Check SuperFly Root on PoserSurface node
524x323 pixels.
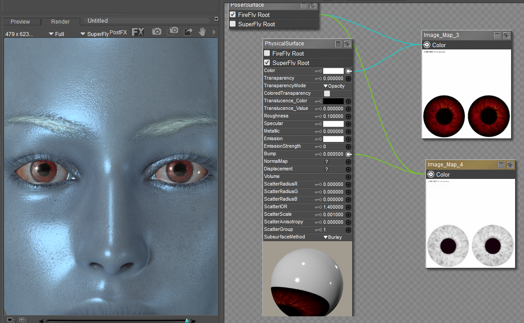pyautogui.click(x=232, y=24)
